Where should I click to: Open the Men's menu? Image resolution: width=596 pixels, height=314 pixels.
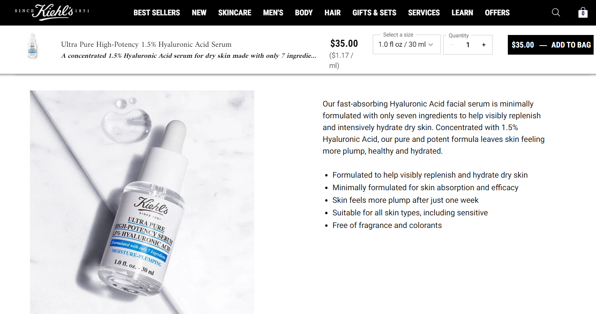point(273,13)
